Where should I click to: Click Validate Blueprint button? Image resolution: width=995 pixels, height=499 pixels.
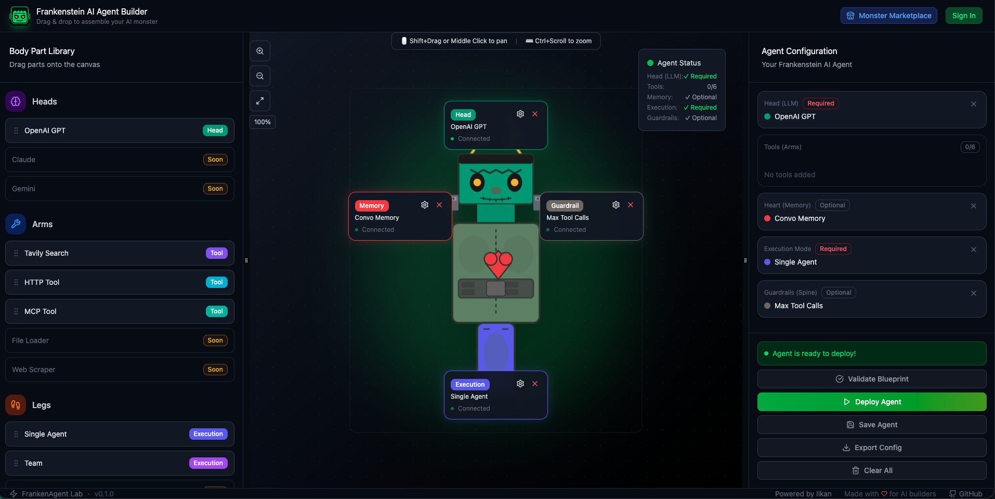point(872,379)
